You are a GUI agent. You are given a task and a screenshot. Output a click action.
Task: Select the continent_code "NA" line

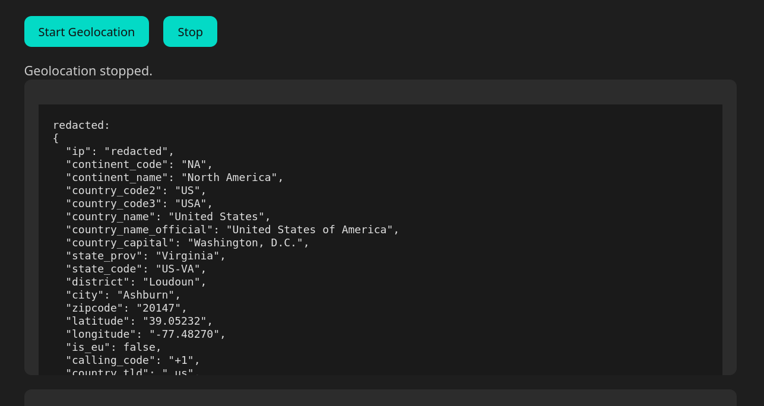pos(139,164)
